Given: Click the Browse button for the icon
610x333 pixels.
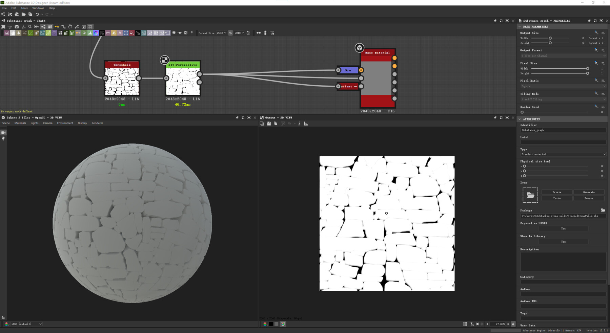Looking at the screenshot, I should 557,192.
